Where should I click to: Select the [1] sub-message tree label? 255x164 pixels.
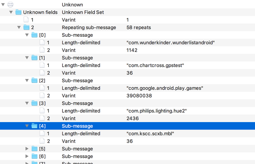(42, 58)
